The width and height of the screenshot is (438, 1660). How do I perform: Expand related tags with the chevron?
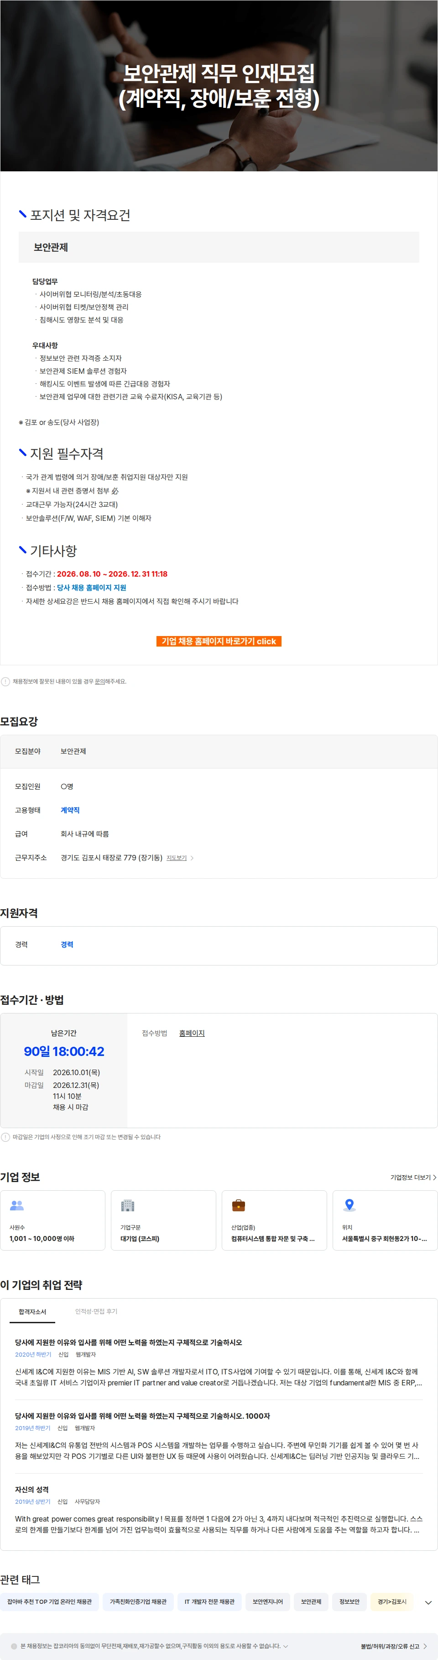pos(428,1602)
